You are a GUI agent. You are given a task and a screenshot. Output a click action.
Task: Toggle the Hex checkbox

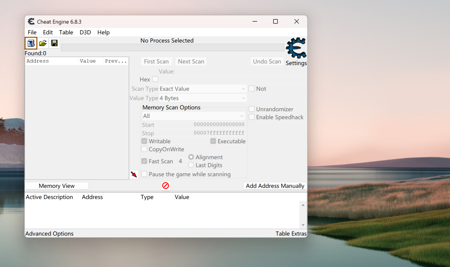(155, 79)
